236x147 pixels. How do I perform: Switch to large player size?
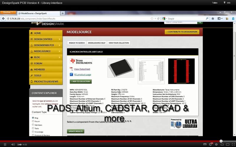point(227,145)
